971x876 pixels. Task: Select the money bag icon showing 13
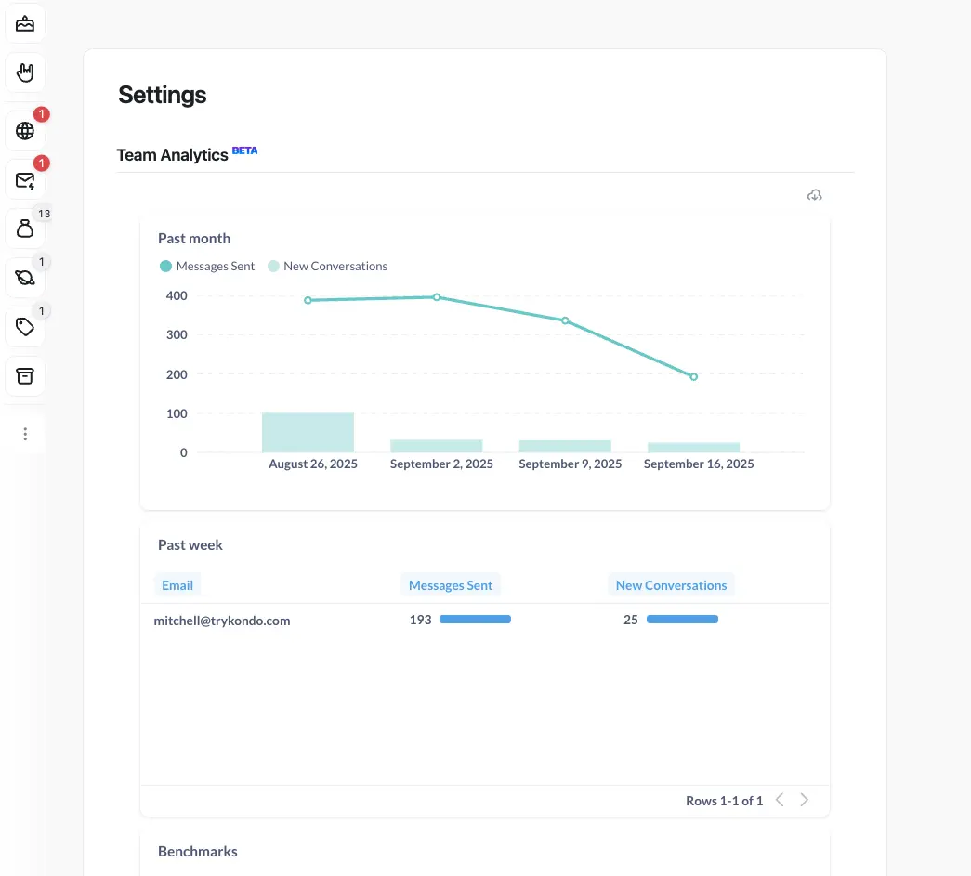click(x=25, y=229)
